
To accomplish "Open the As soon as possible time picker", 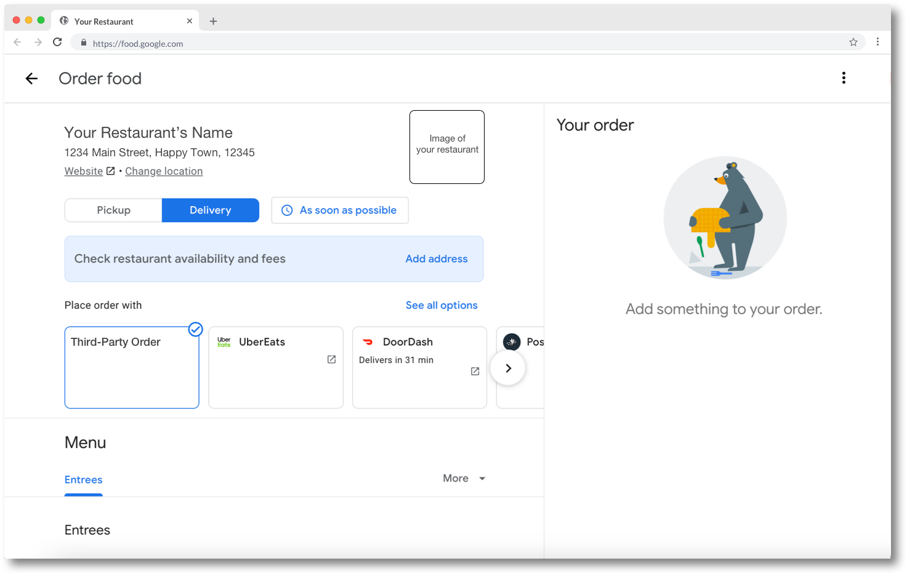I will [x=339, y=210].
